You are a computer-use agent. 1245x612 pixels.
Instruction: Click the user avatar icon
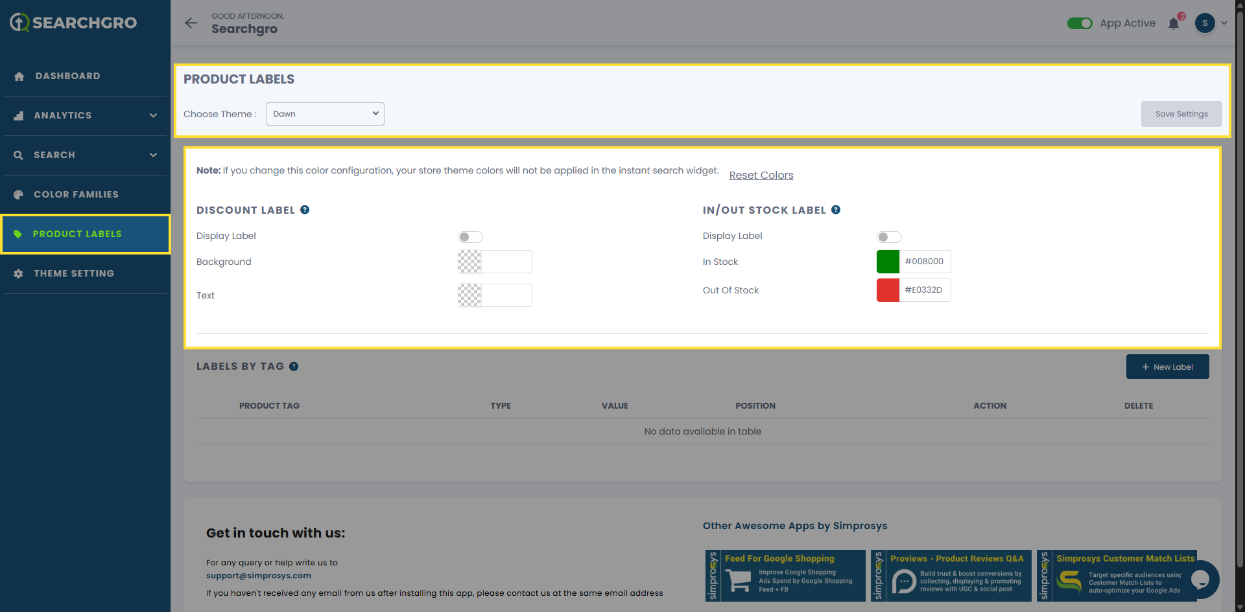point(1205,23)
